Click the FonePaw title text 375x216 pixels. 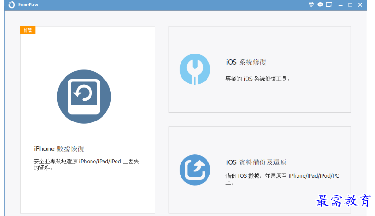pos(28,5)
